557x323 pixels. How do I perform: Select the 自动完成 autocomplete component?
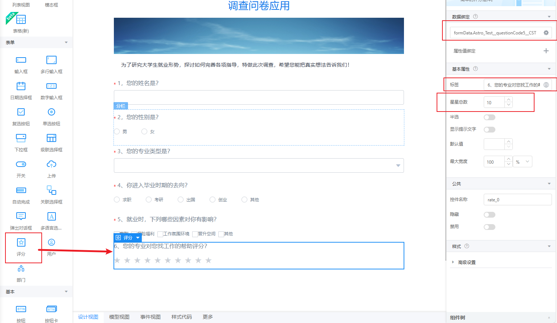21,190
